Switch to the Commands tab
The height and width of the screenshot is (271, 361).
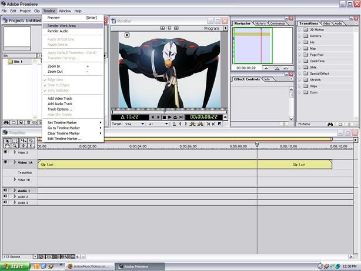278,24
